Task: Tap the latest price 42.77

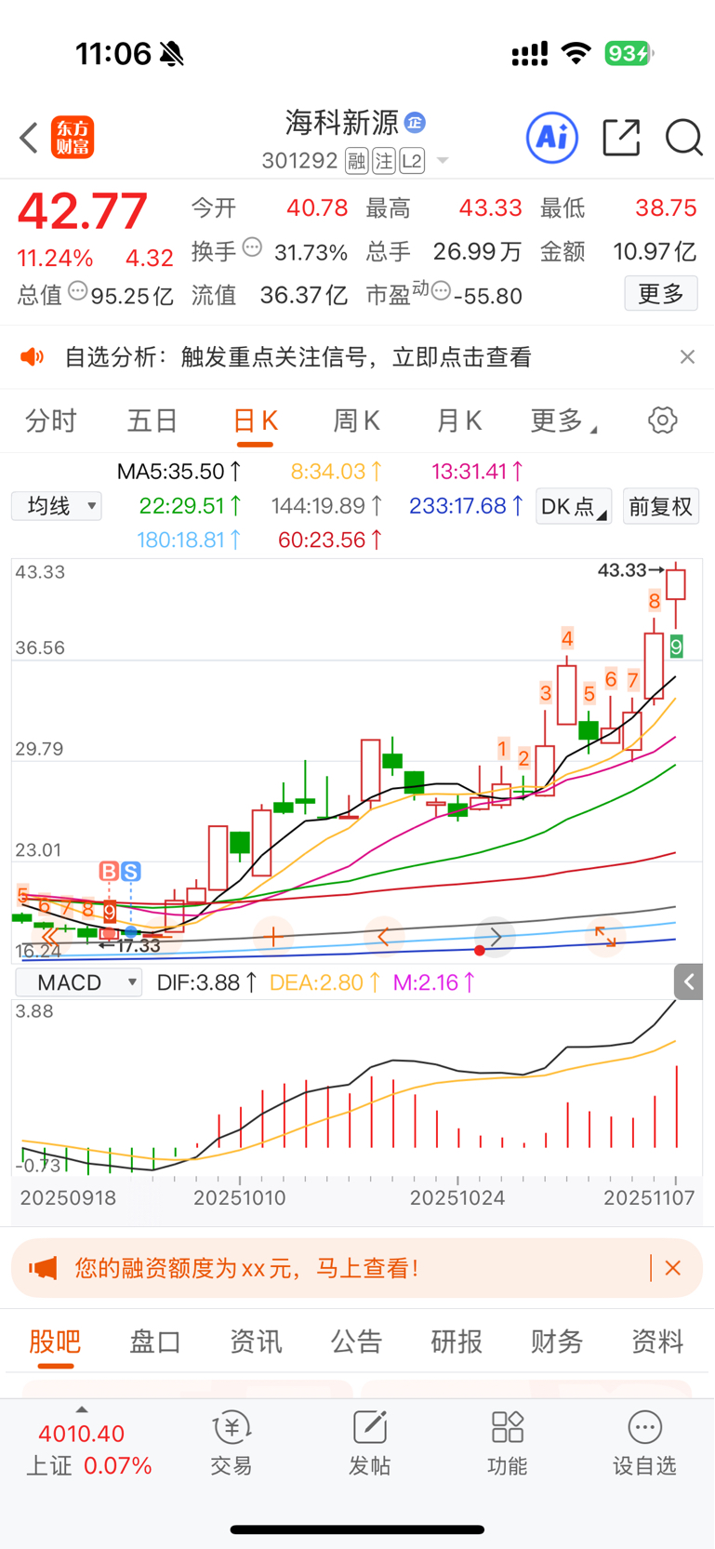Action: [x=83, y=211]
